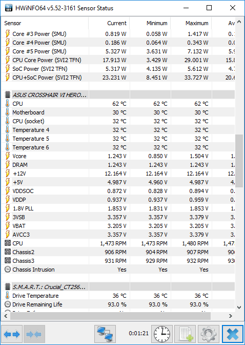Select the S.M.A.R.T. Crucial_CT256 group header
This screenshot has height=345, width=245.
pos(118,287)
